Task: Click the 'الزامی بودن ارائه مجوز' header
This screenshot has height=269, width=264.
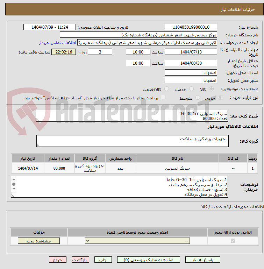Action: 233,232
